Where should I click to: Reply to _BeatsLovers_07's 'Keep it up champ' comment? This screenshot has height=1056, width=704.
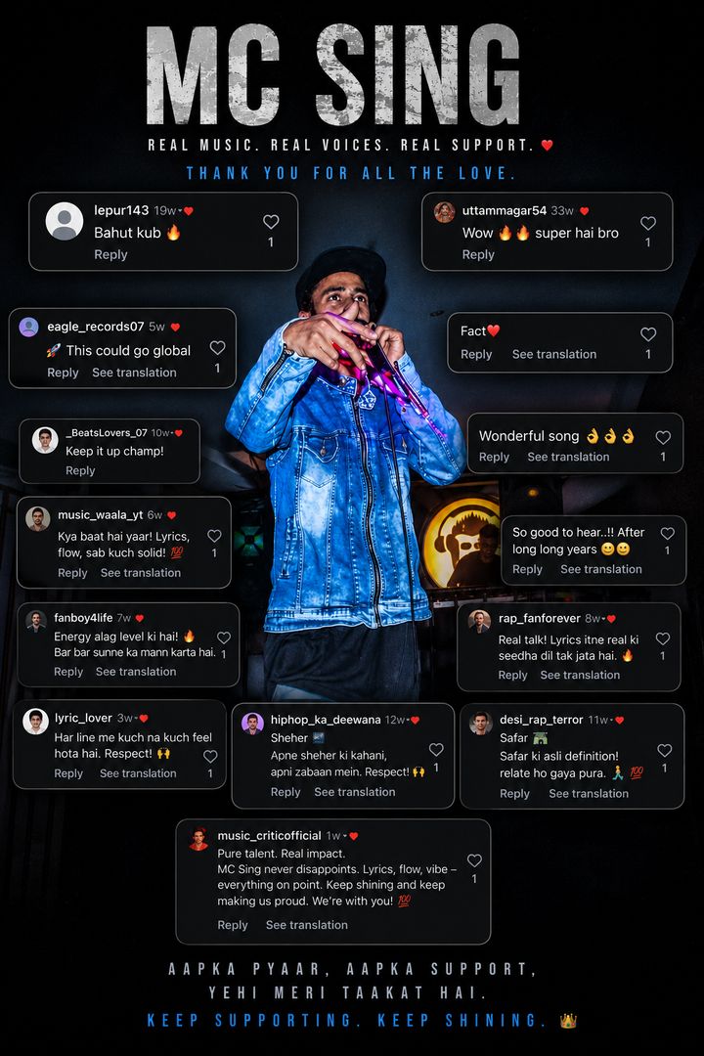tap(80, 470)
